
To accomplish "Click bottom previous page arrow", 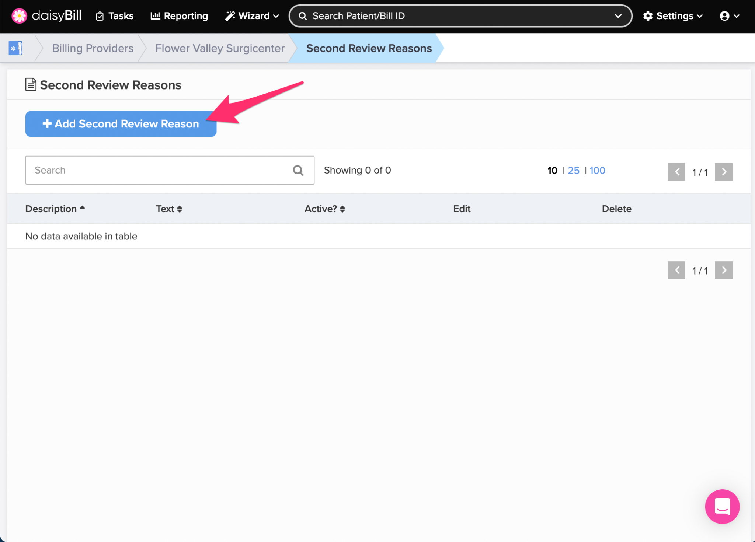I will pos(676,270).
